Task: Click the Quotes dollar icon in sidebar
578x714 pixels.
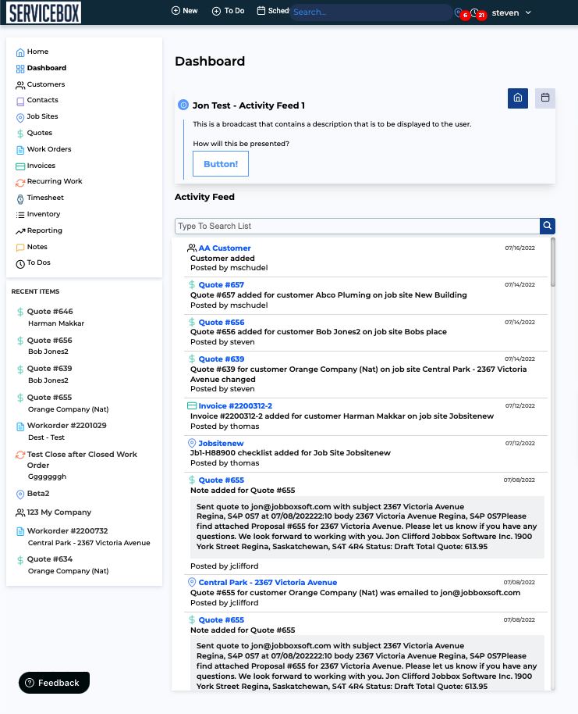Action: click(x=20, y=134)
